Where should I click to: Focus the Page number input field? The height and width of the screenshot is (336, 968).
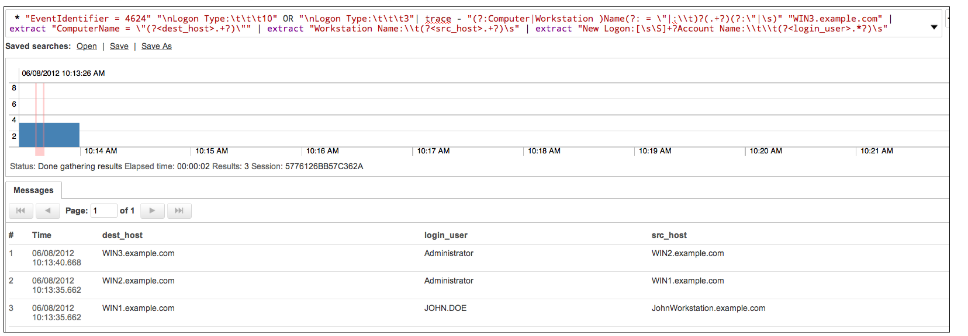tap(103, 211)
